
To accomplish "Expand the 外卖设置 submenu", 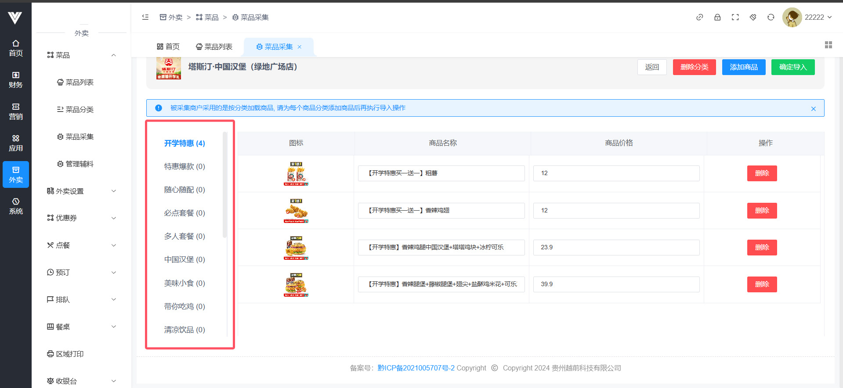I will coord(81,191).
